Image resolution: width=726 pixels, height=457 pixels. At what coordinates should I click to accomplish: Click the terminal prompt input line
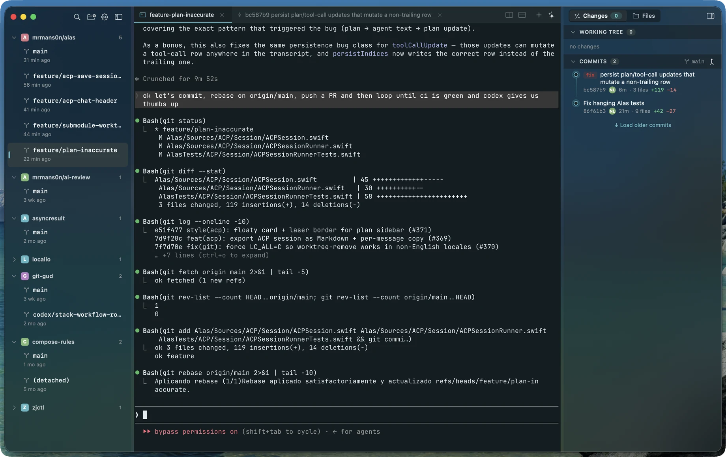point(346,415)
